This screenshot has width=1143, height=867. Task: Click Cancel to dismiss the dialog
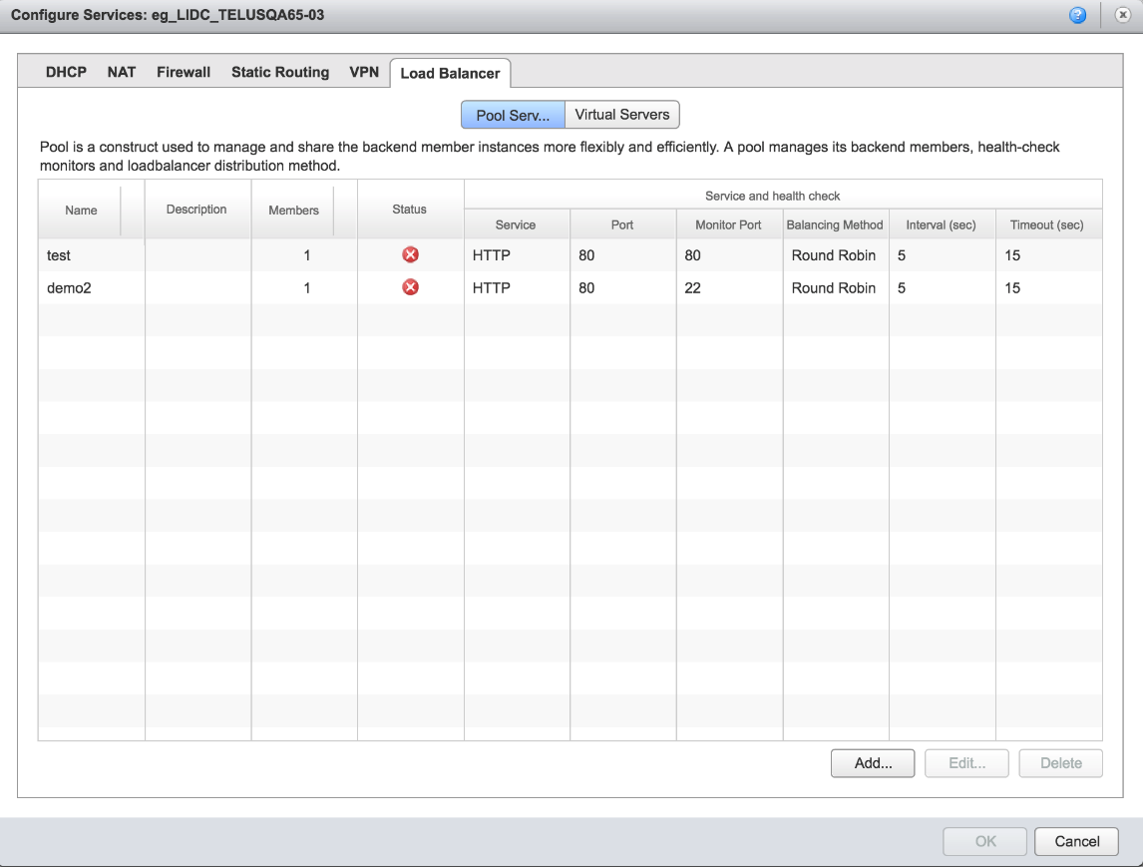pyautogui.click(x=1075, y=840)
